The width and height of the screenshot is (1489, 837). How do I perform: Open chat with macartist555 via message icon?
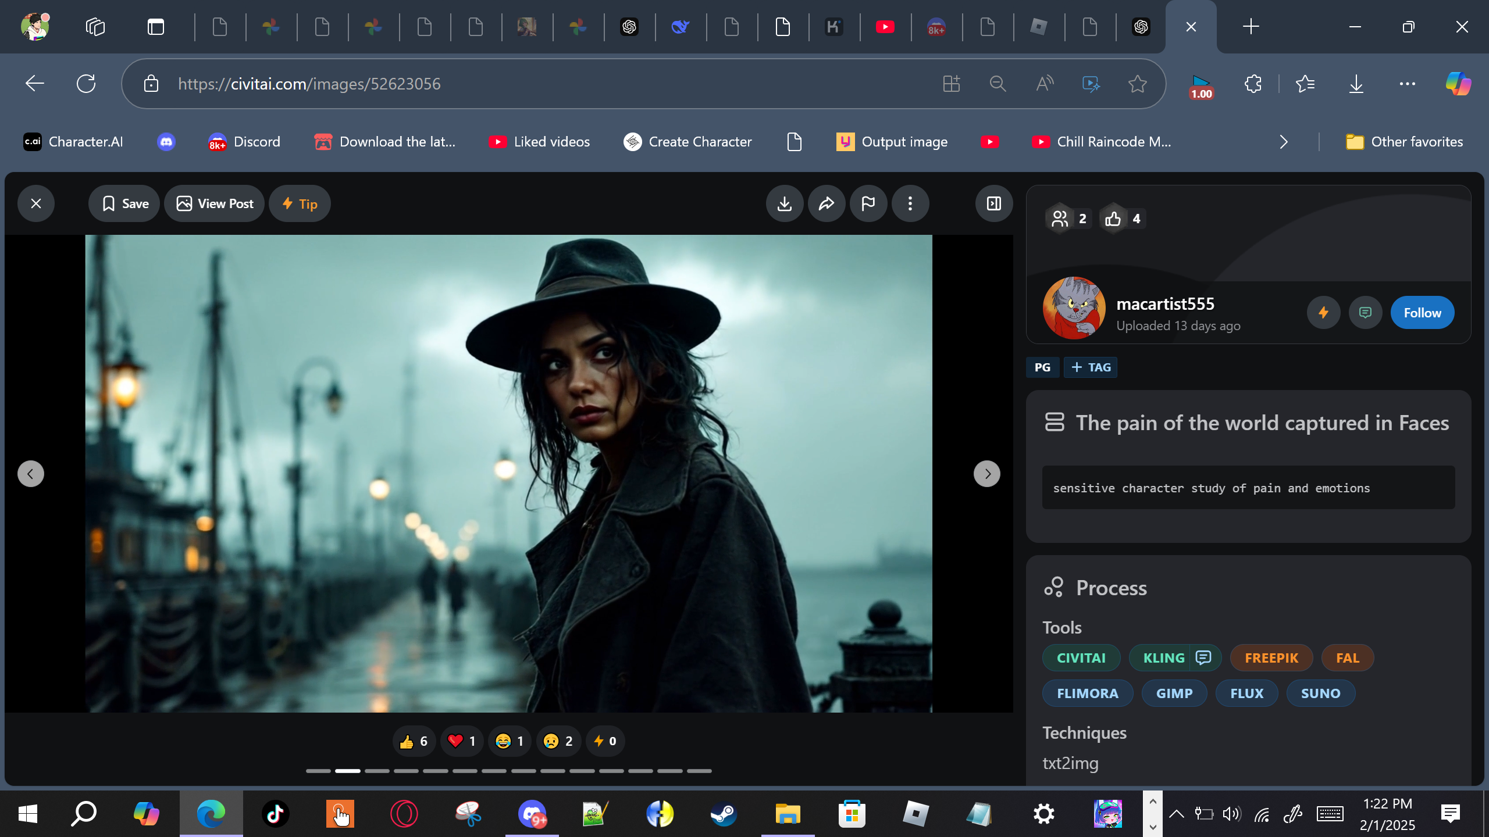[1365, 313]
